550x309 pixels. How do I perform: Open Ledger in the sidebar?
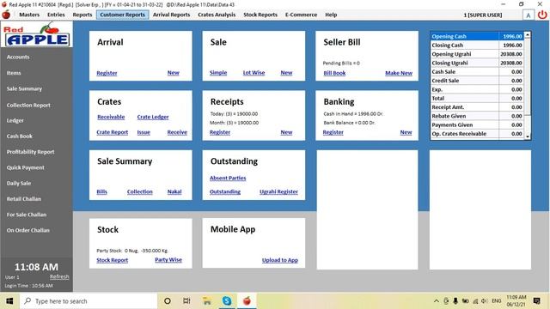15,120
